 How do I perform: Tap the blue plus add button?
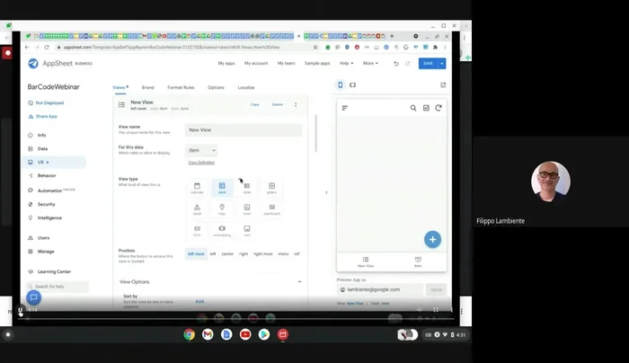point(432,239)
